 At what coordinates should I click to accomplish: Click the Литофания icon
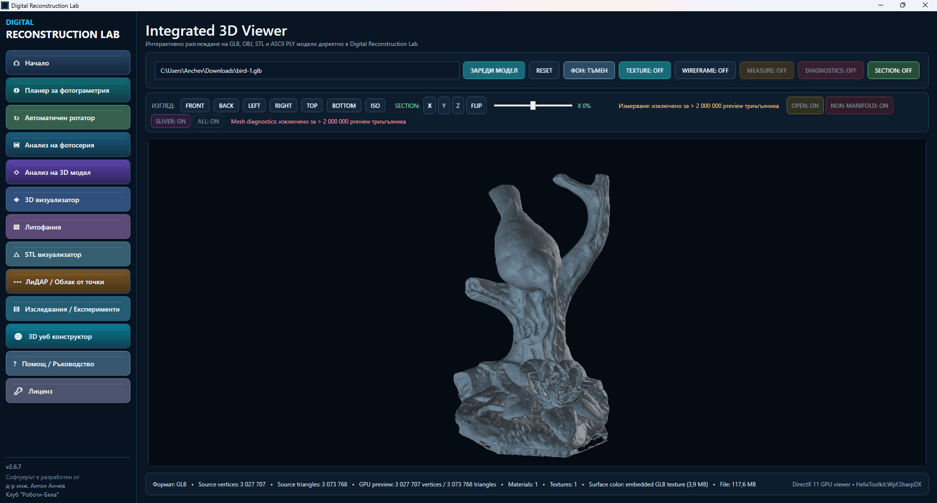pyautogui.click(x=17, y=227)
